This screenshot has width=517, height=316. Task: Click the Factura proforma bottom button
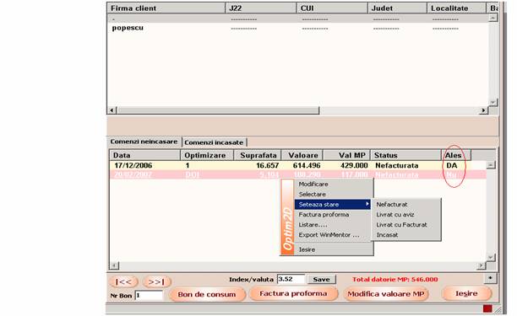pyautogui.click(x=293, y=293)
